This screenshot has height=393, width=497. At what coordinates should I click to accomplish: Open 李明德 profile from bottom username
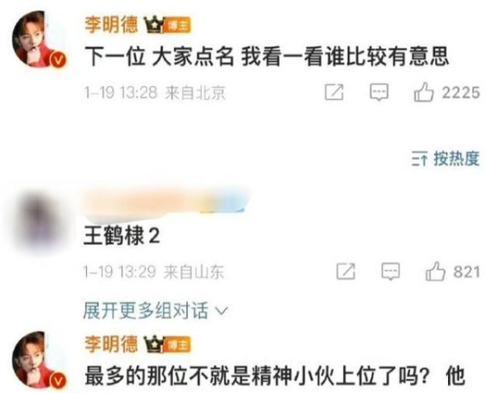(x=111, y=344)
